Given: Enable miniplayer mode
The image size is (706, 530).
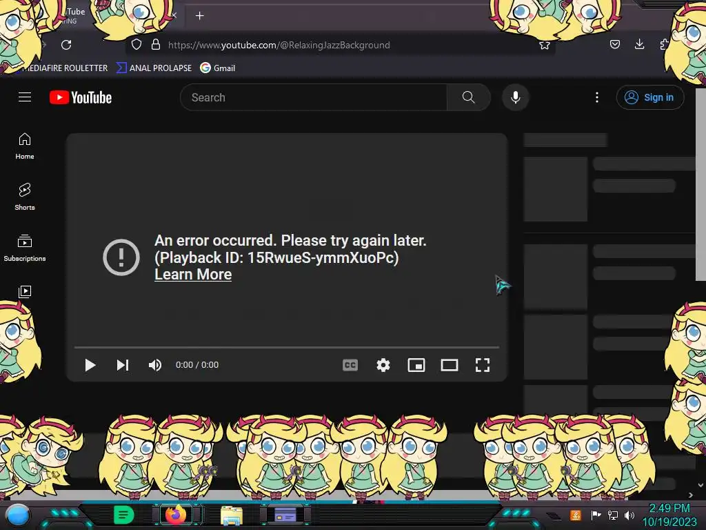Looking at the screenshot, I should (416, 365).
